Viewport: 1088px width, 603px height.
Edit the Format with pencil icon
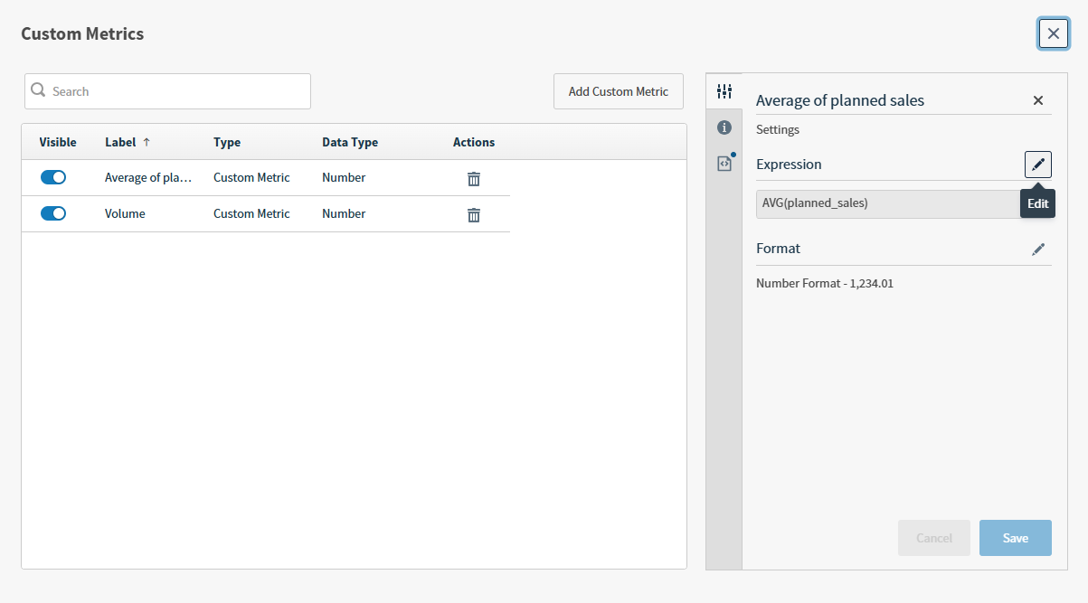point(1038,249)
